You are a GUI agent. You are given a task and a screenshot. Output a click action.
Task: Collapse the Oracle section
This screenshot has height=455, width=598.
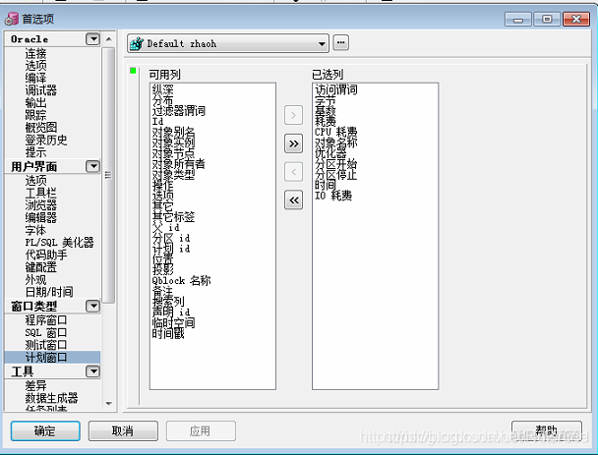pos(92,39)
